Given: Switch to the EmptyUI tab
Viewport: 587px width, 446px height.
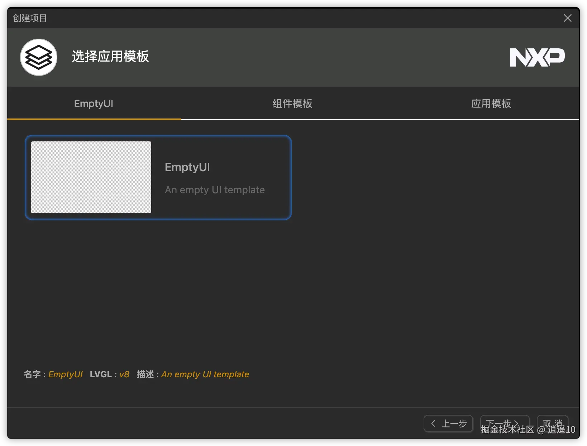Looking at the screenshot, I should tap(94, 103).
